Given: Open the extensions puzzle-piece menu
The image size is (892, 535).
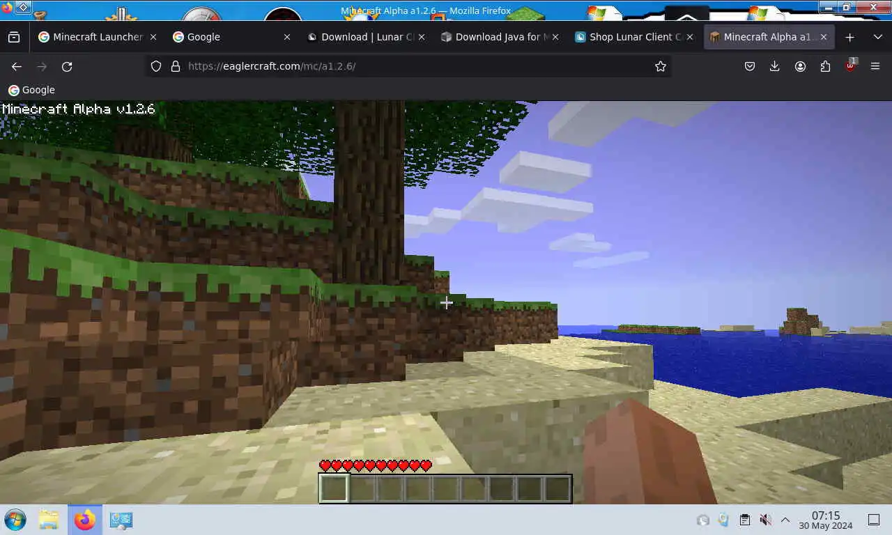Looking at the screenshot, I should pyautogui.click(x=825, y=66).
